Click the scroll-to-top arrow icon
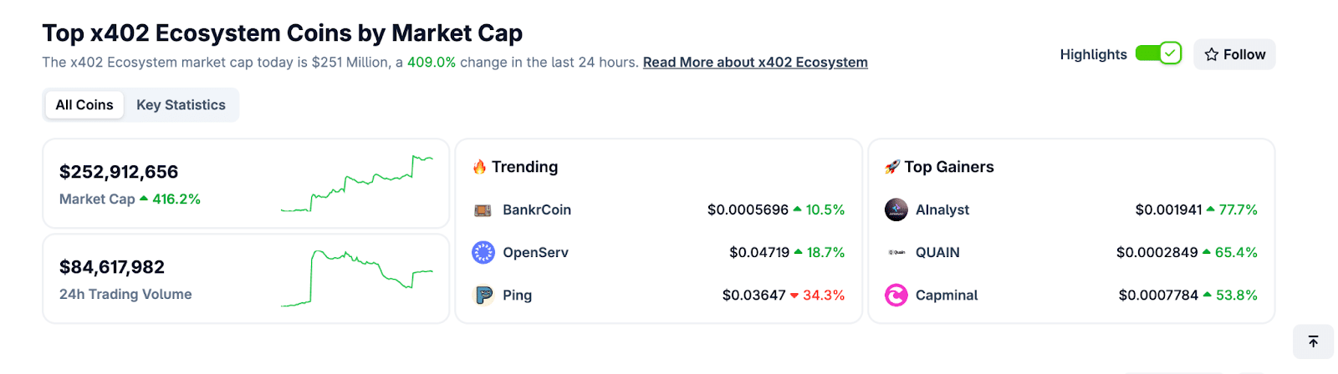1338x374 pixels. 1313,341
